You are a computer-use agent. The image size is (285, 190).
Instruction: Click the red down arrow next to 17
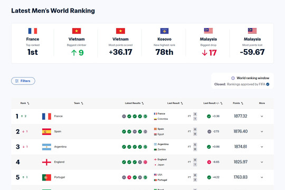tap(204, 53)
